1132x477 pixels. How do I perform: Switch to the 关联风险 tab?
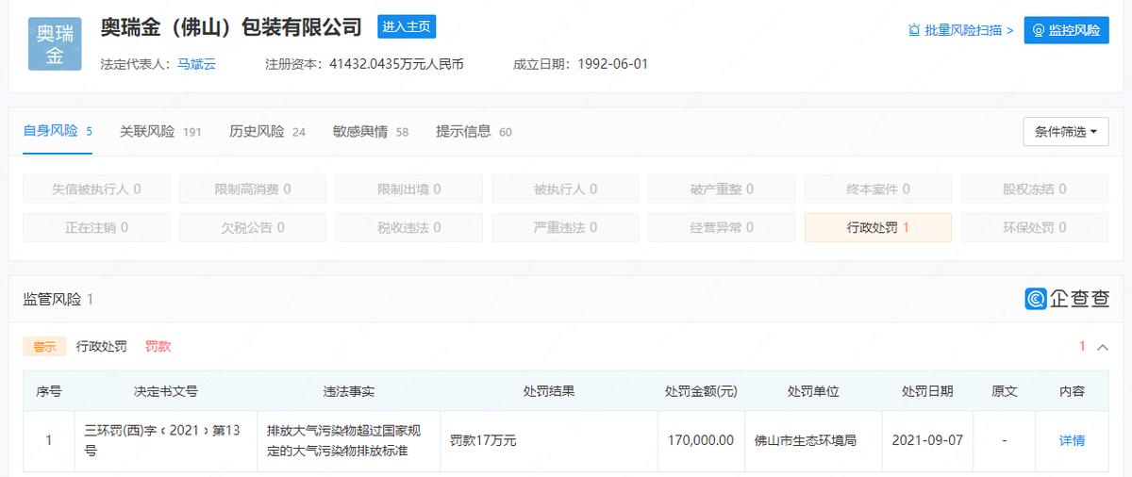tap(160, 132)
